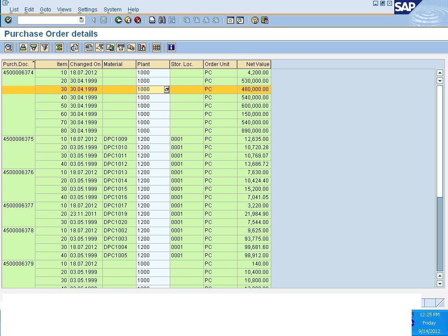Click the Create New Session icon
This screenshot has width=448, height=336.
click(230, 20)
